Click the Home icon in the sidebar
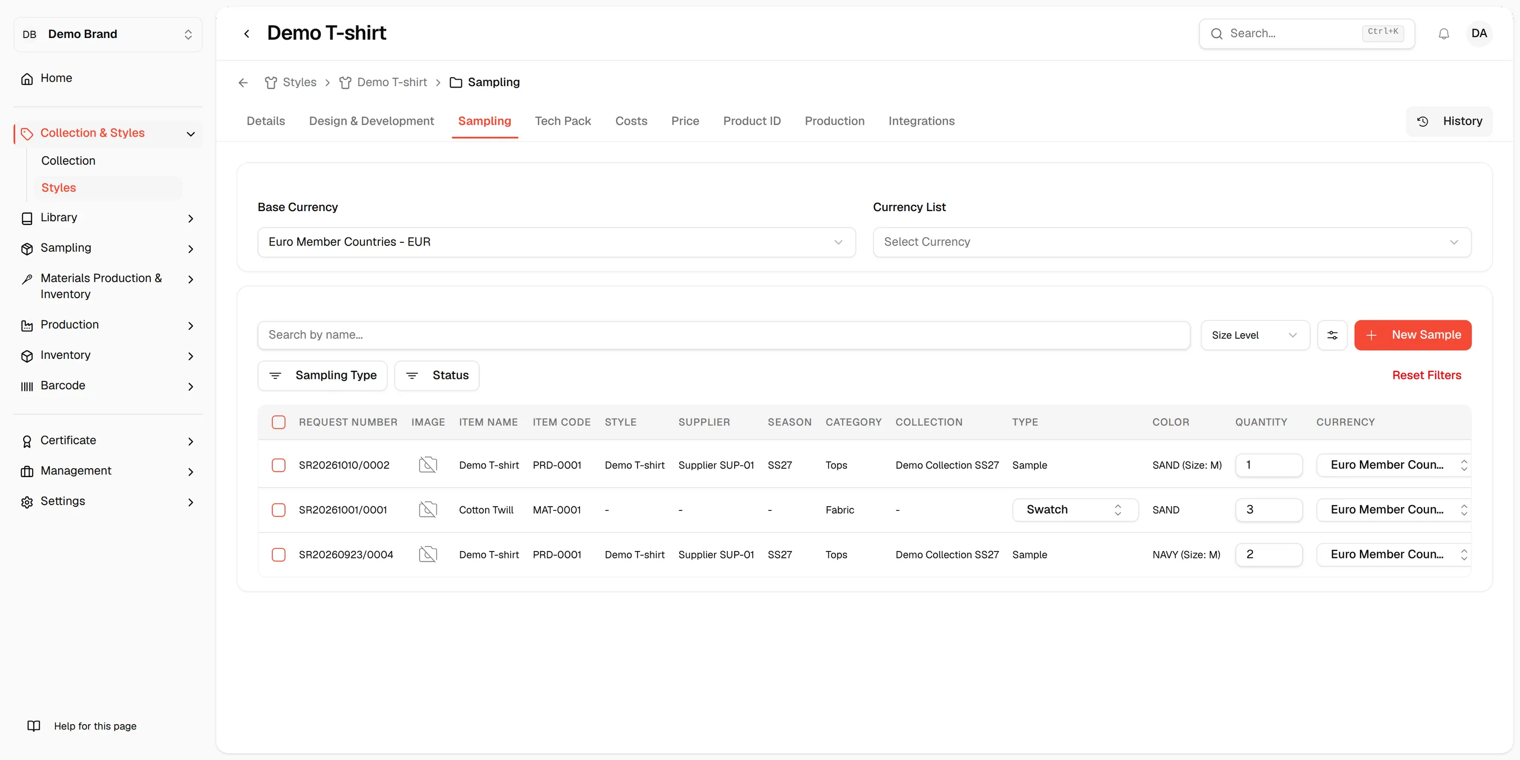Viewport: 1520px width, 760px height. point(26,79)
